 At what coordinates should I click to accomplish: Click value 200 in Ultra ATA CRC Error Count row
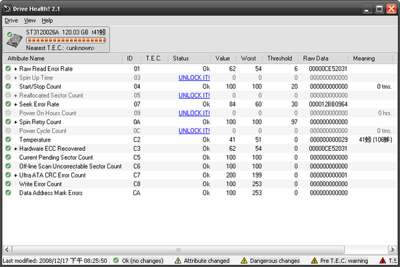click(231, 175)
